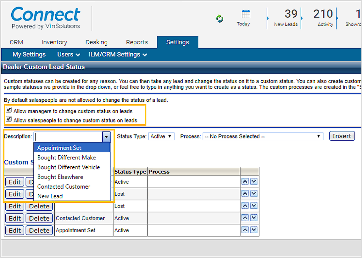The image size is (362, 258).
Task: Click the Status Type column header
Action: pyautogui.click(x=130, y=172)
